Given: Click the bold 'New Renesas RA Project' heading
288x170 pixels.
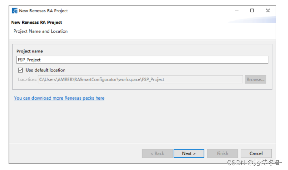Looking at the screenshot, I should (x=37, y=23).
